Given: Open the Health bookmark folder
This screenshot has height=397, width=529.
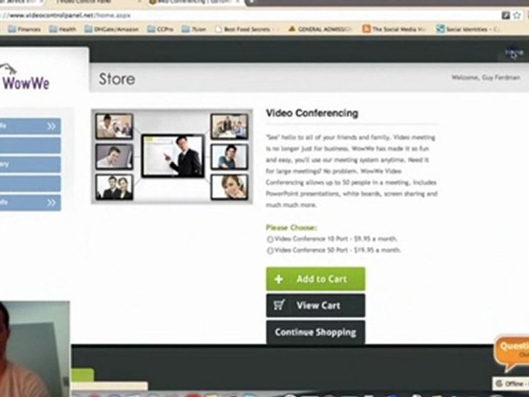Looking at the screenshot, I should tap(63, 29).
